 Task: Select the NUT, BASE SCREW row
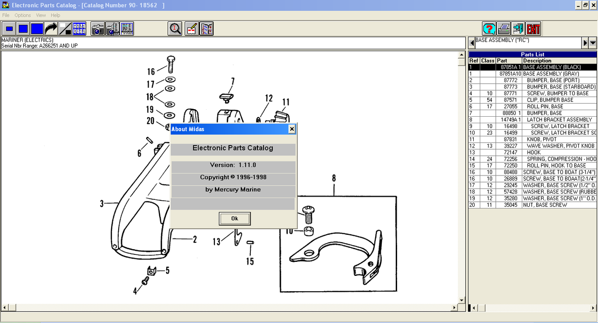coord(533,204)
